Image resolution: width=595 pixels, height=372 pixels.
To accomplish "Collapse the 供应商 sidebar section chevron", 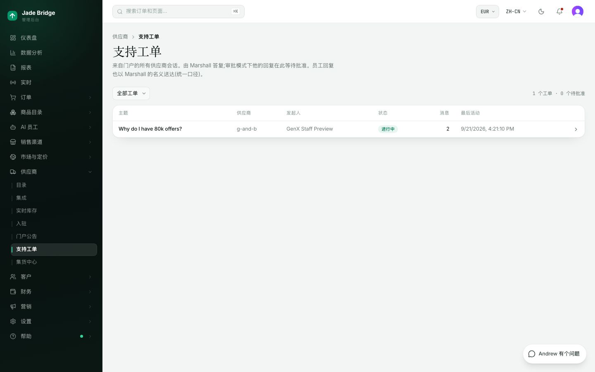I will [x=90, y=172].
